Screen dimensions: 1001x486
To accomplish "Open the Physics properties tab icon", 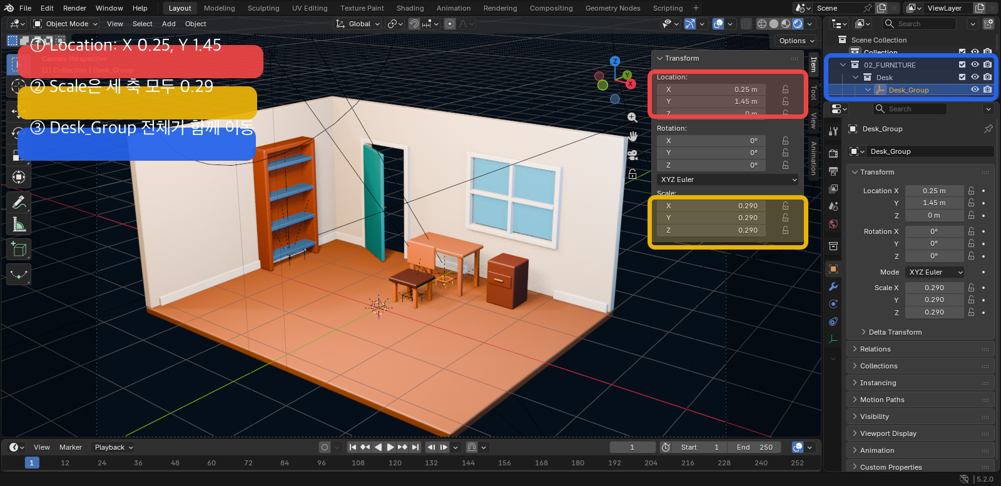I will [833, 304].
